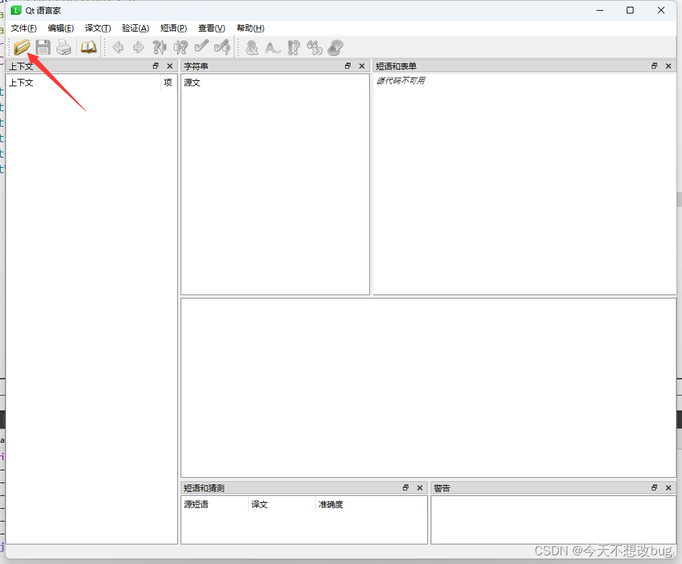Click the Open file folder icon
682x564 pixels.
tap(22, 47)
